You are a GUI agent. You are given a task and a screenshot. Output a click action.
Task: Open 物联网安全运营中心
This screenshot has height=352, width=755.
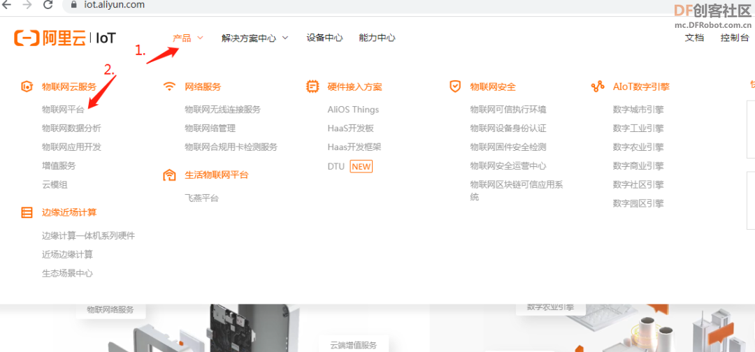click(x=508, y=166)
